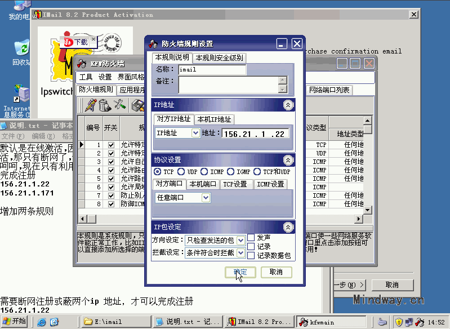Click the security shield tray icon

(399, 322)
